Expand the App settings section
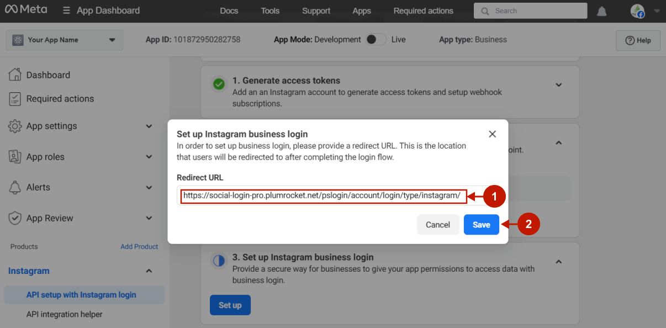Viewport: 666px width, 328px height. (x=149, y=126)
